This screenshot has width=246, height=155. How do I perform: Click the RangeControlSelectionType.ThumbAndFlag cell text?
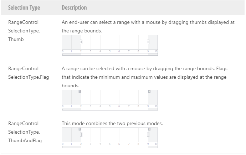(25, 132)
